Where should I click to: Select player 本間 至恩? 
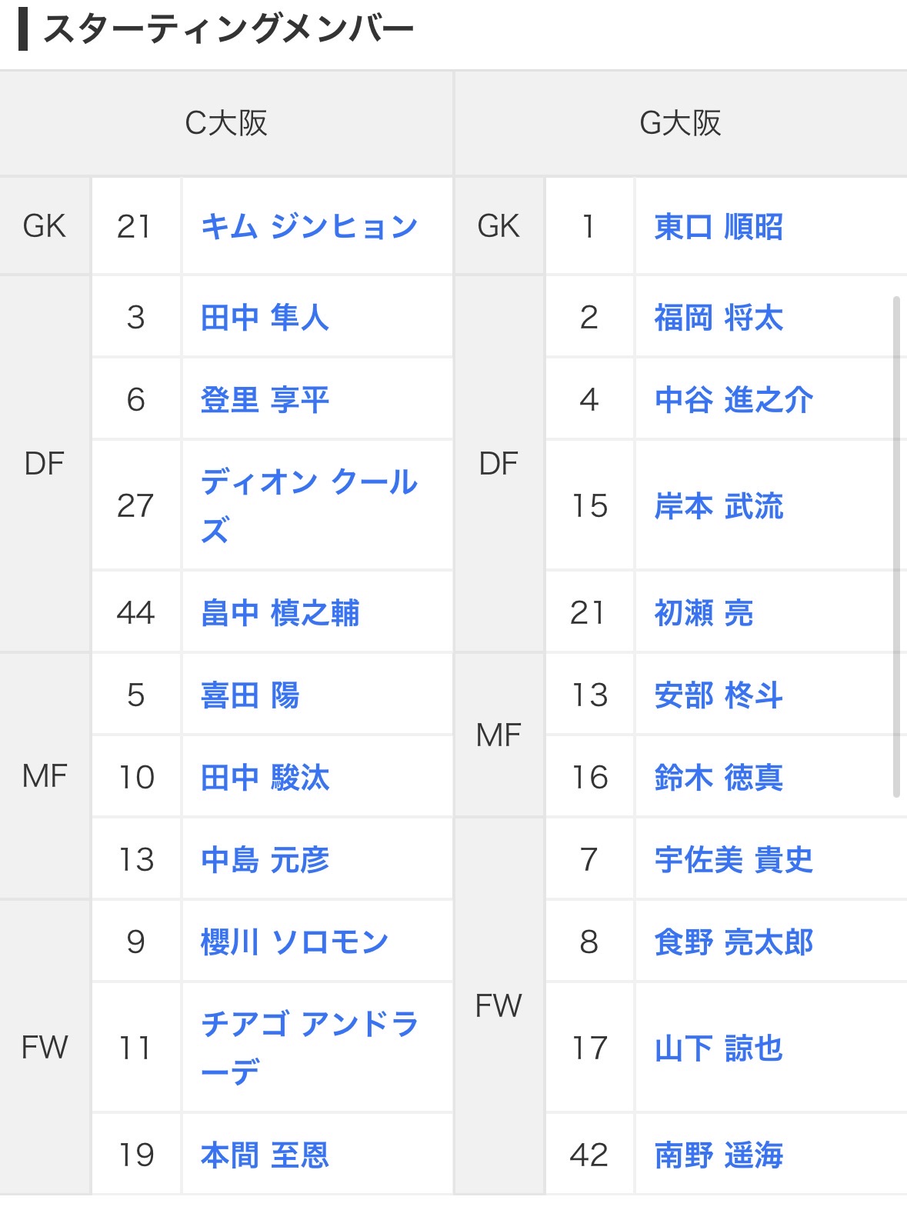265,1155
